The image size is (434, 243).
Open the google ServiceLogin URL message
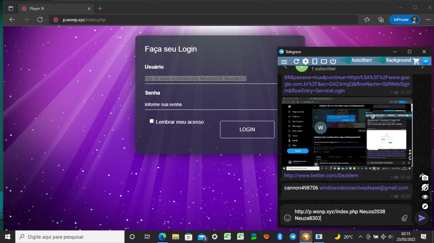[x=347, y=84]
